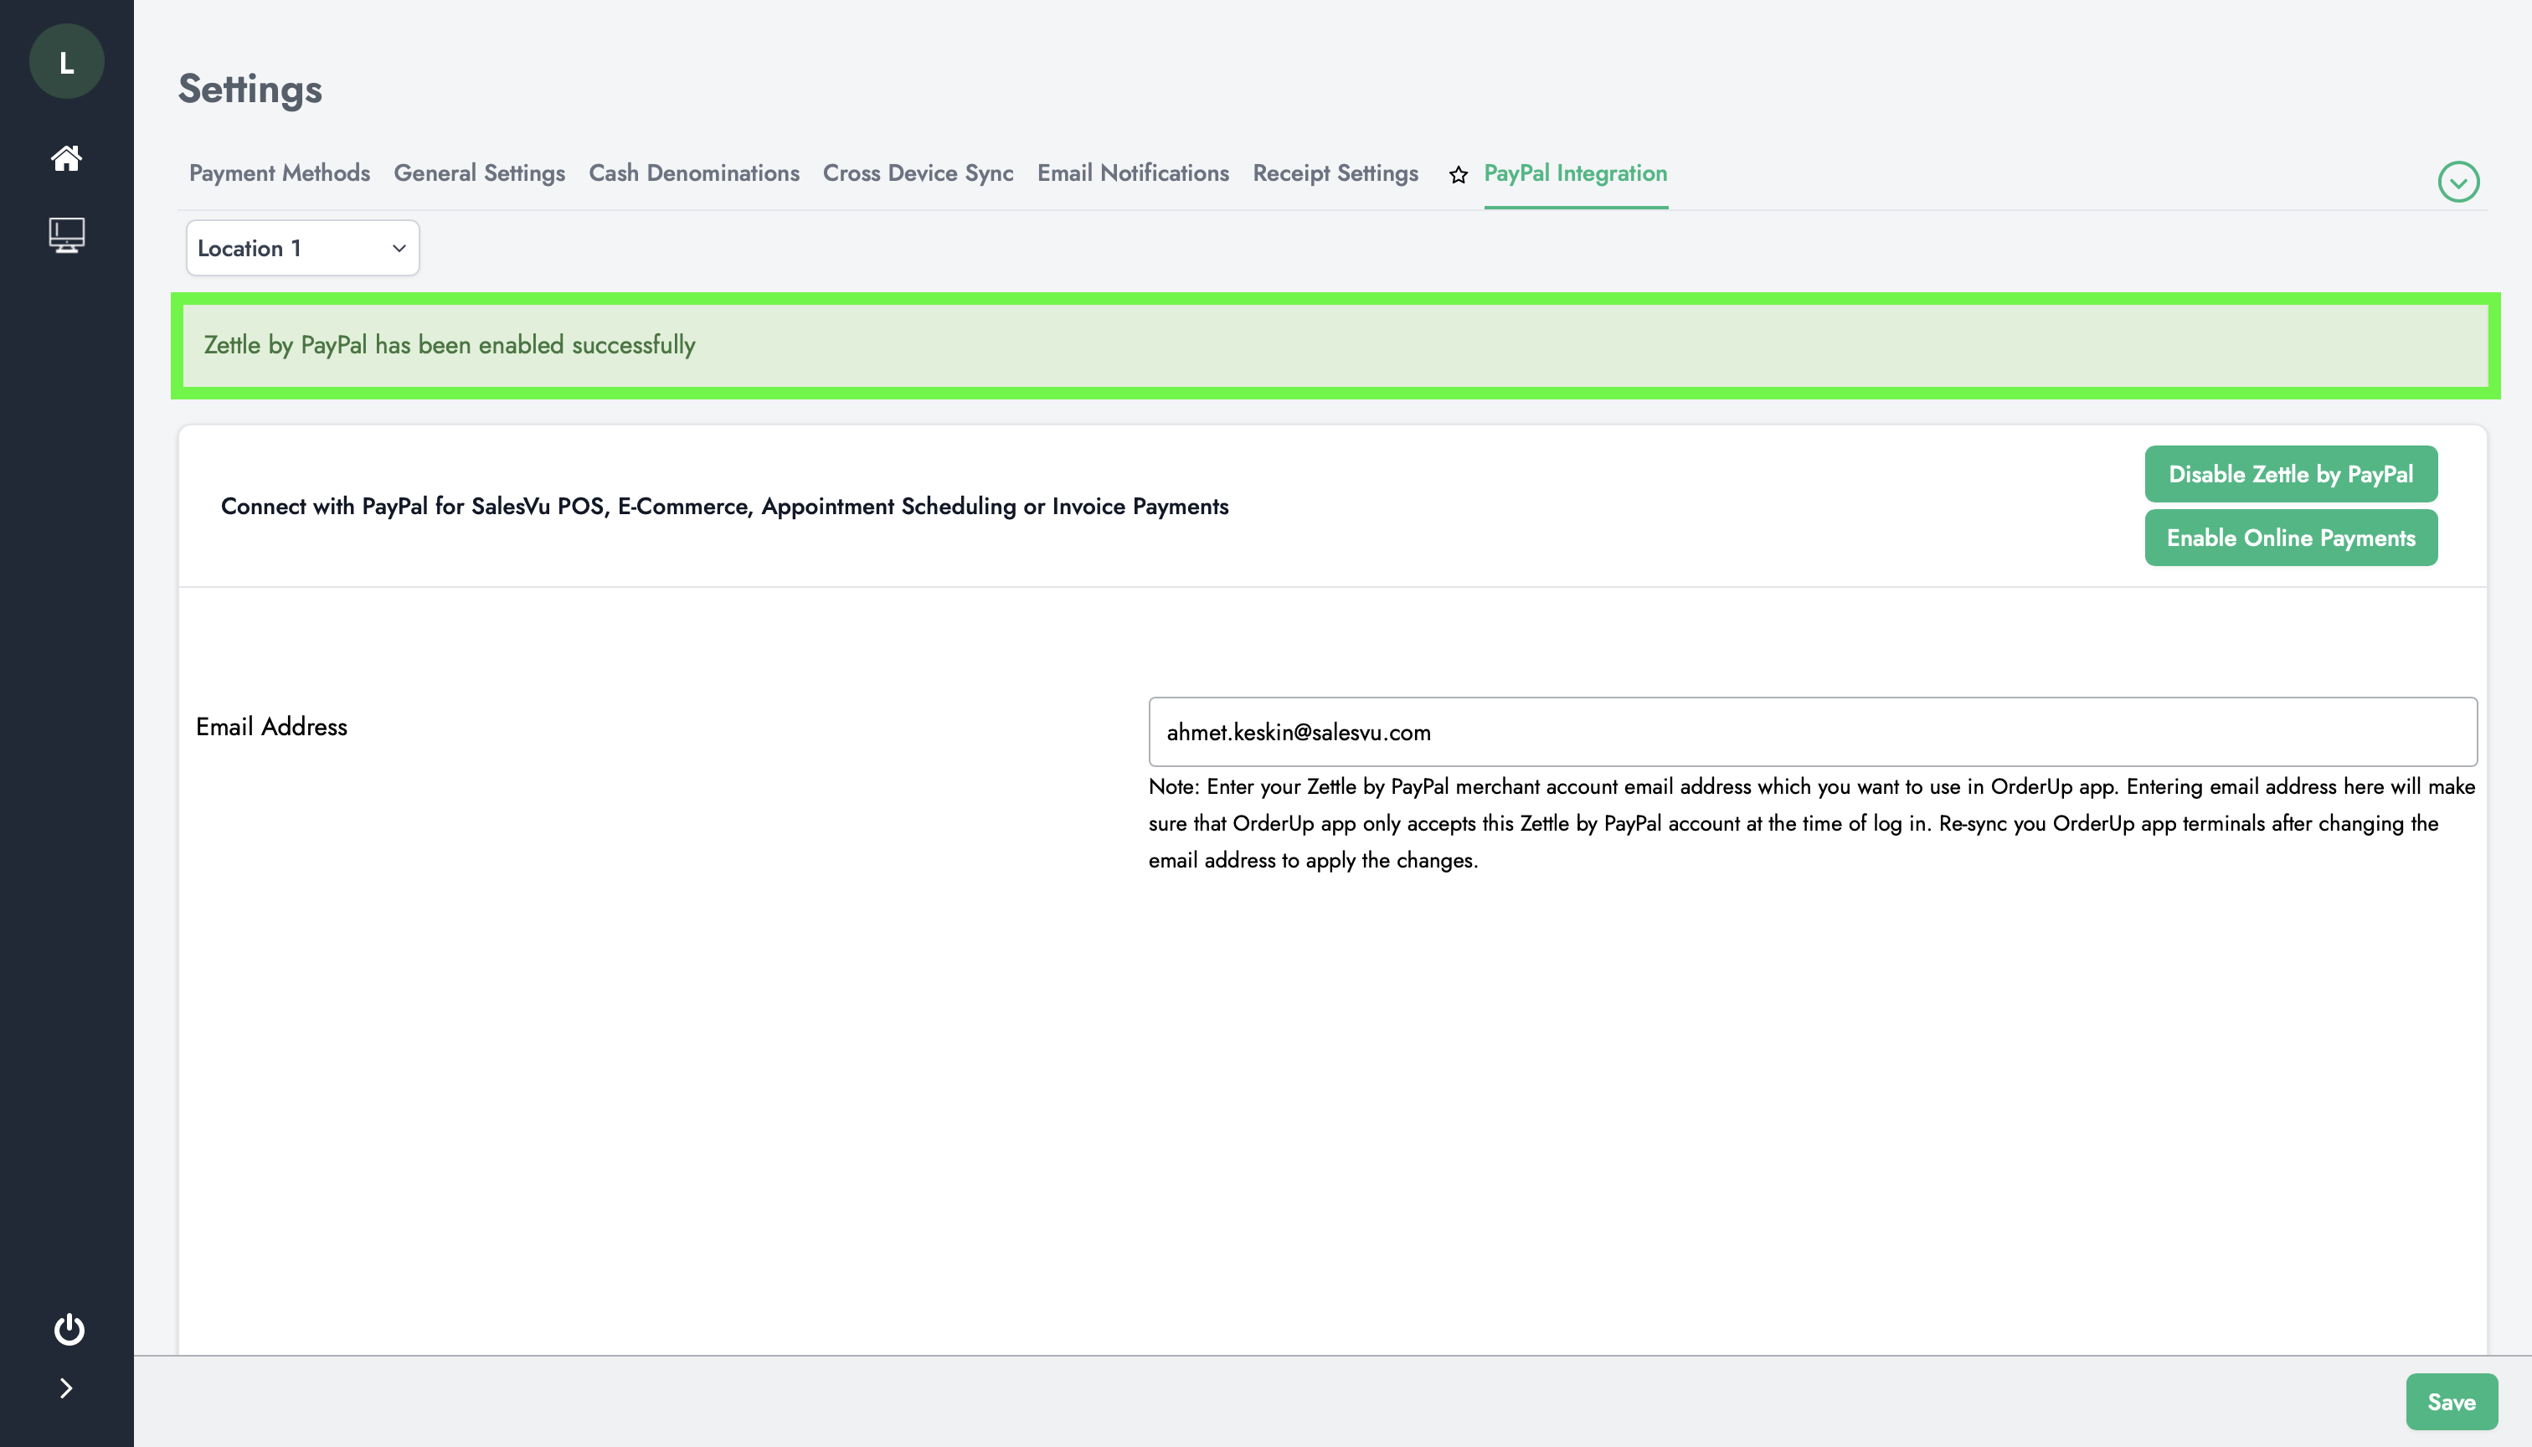Click Enable Online Payments button

point(2290,538)
